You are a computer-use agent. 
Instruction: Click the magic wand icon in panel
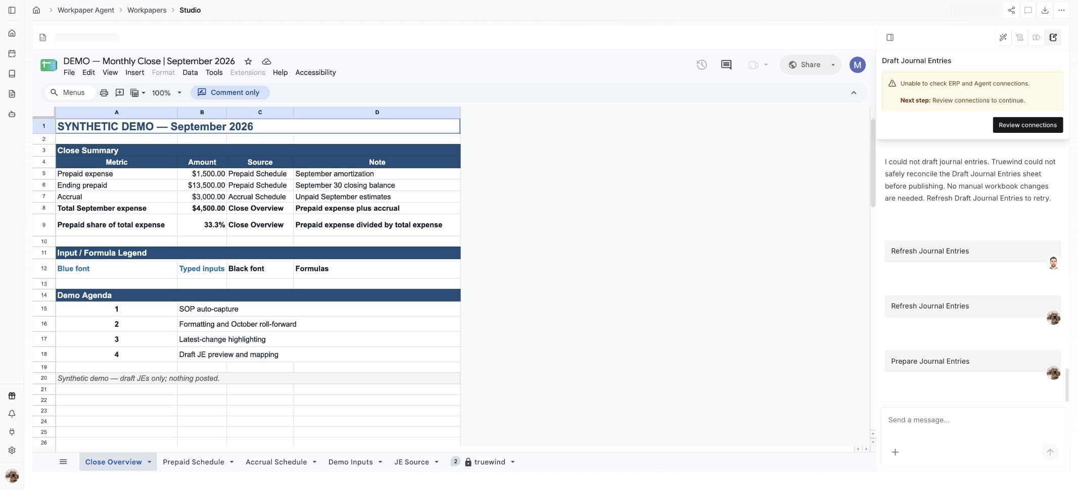pyautogui.click(x=1003, y=37)
